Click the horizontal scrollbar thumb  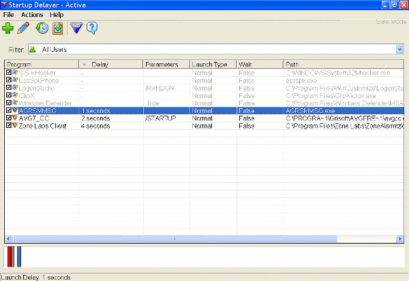tap(175, 239)
